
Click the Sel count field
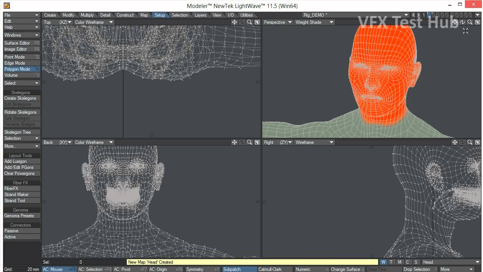[x=63, y=262]
